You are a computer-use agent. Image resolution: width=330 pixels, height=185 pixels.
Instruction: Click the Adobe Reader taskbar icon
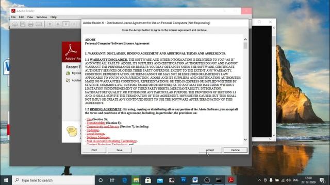230,180
